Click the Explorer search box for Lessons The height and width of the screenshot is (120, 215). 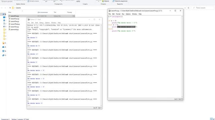203,8
